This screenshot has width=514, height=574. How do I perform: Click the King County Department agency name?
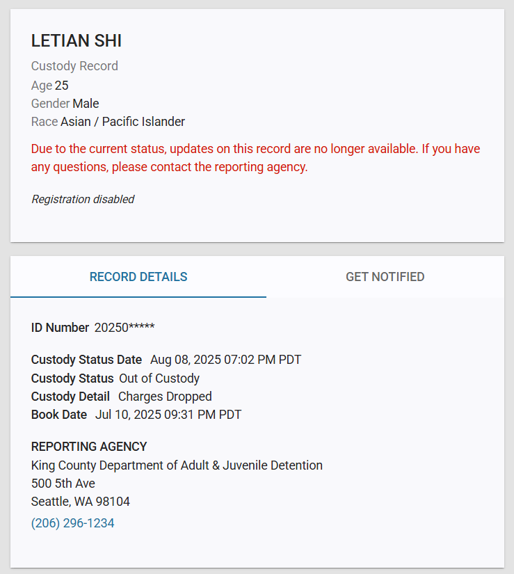[177, 465]
